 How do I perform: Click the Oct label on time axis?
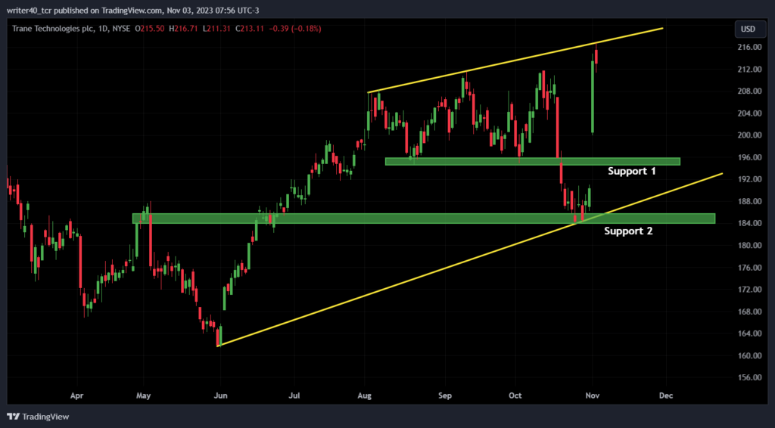515,395
